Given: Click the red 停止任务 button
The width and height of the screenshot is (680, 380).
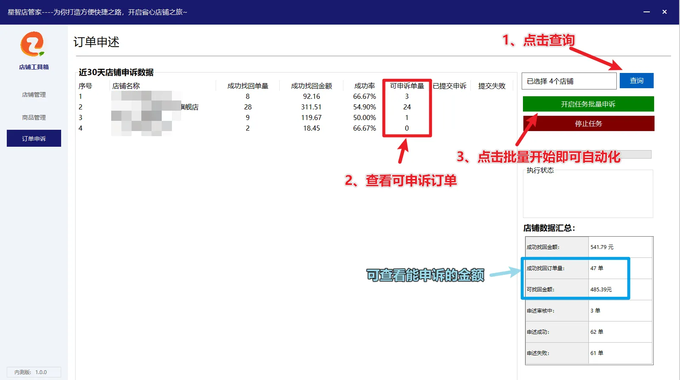Looking at the screenshot, I should coord(588,123).
